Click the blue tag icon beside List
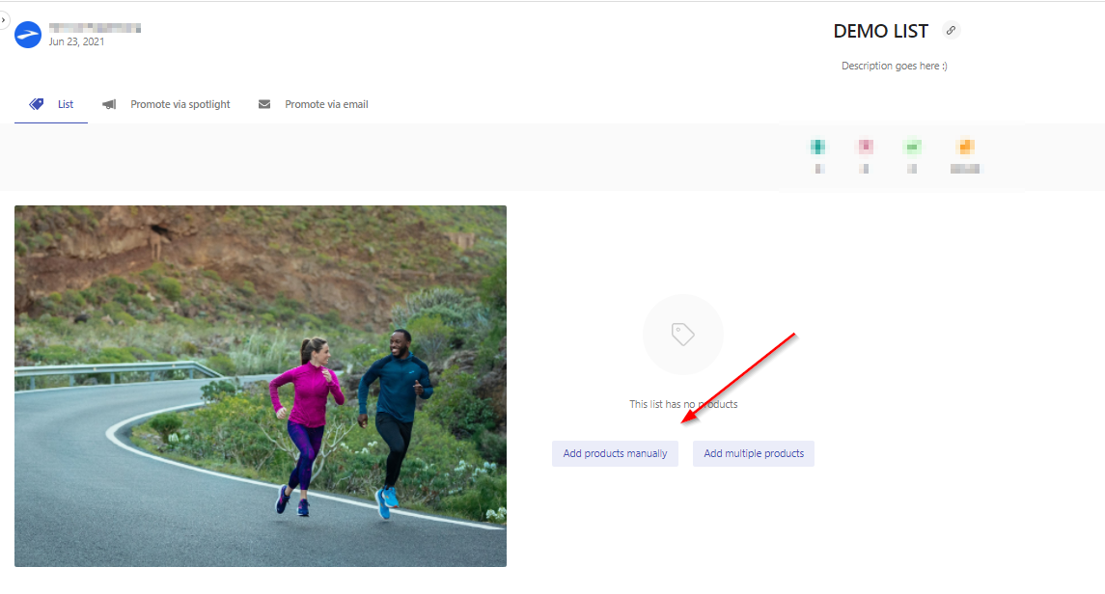The image size is (1105, 594). pyautogui.click(x=36, y=104)
